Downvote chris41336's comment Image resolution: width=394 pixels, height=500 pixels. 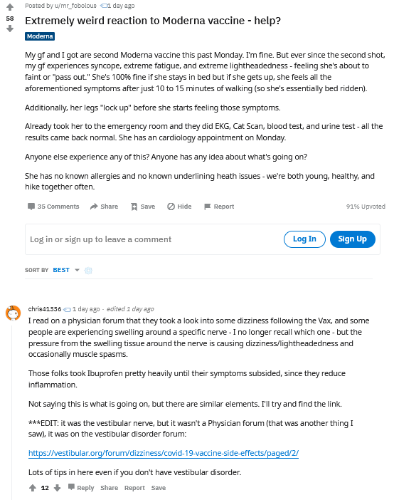pos(57,488)
